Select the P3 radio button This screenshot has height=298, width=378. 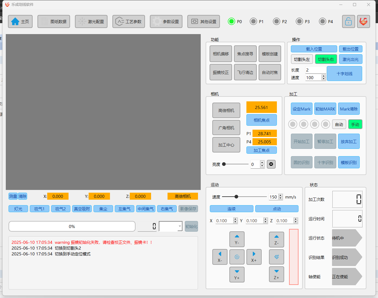[299, 21]
